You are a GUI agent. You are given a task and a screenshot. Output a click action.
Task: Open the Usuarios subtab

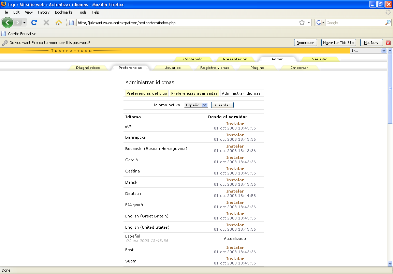(x=172, y=67)
